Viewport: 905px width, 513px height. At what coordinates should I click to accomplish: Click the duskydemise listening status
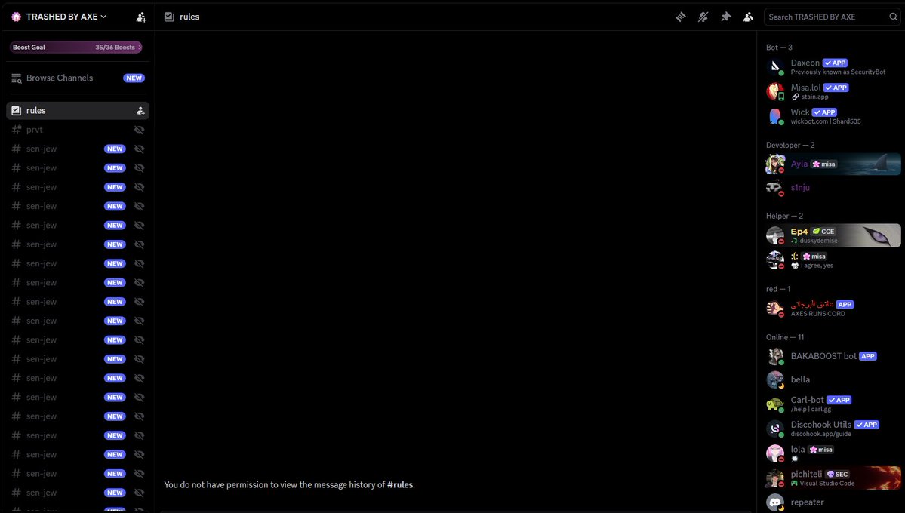pyautogui.click(x=818, y=241)
